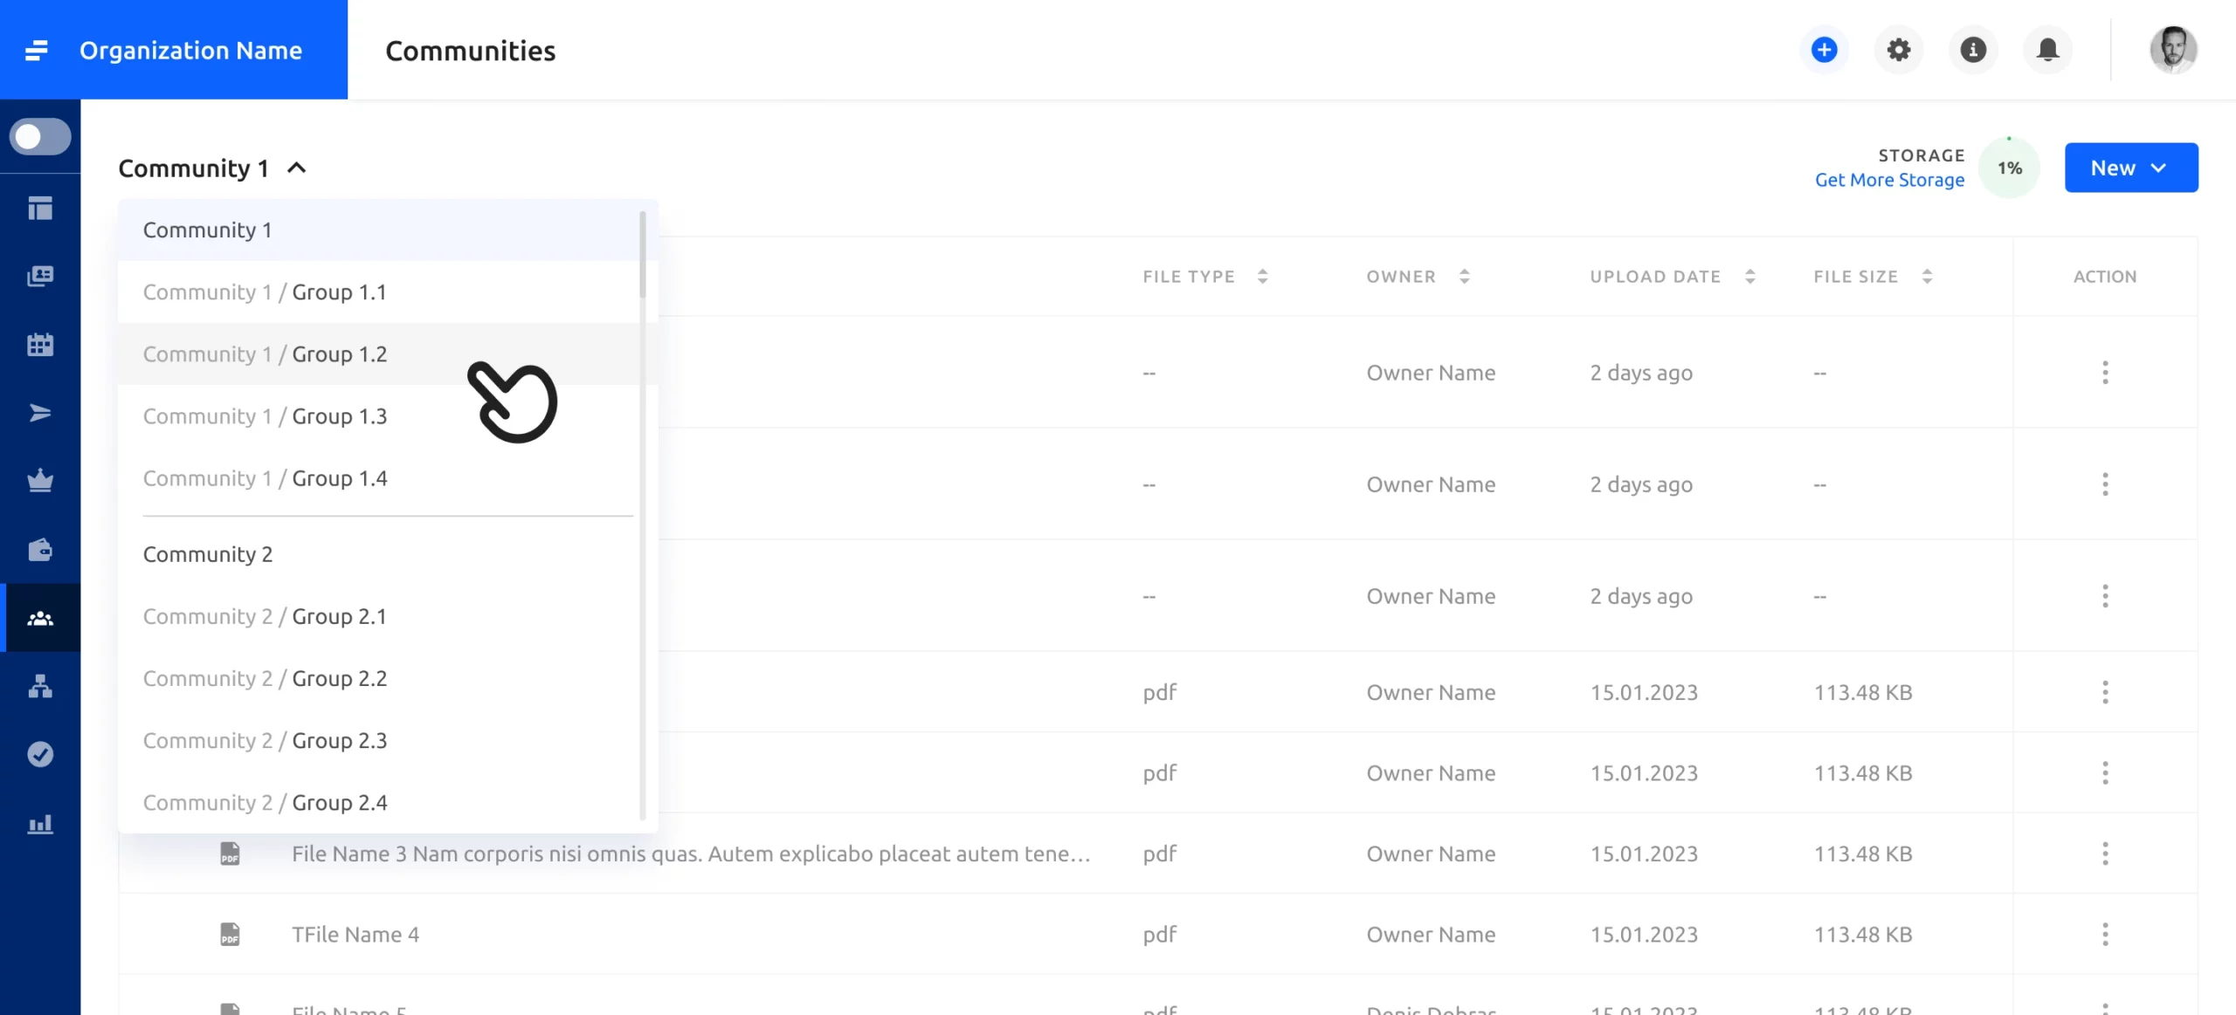Click PDF icon of TFile Name 4
Screen dimensions: 2236x1015
(x=230, y=935)
